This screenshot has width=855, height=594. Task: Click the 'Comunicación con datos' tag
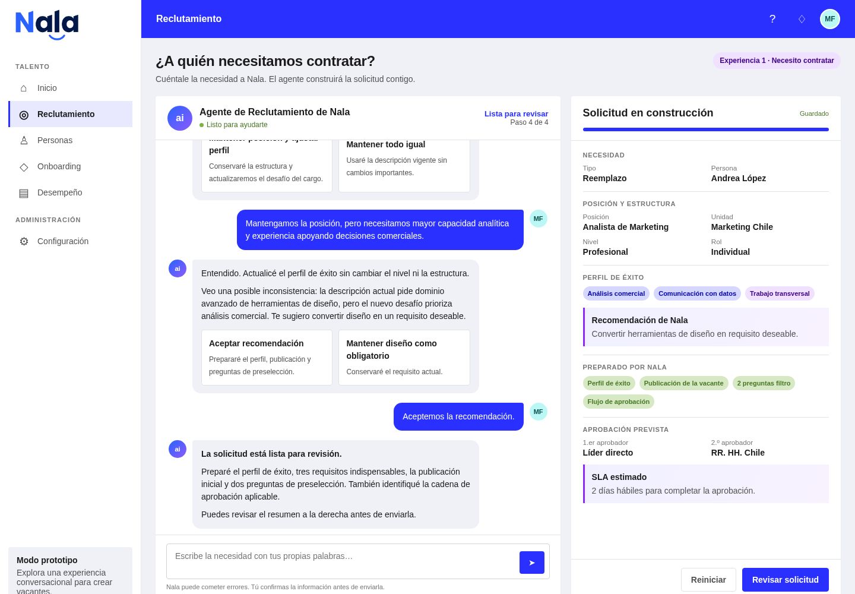[x=697, y=293]
